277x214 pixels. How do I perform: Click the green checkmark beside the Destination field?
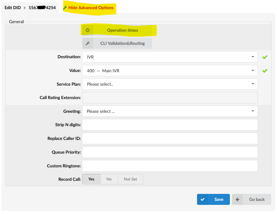265,57
